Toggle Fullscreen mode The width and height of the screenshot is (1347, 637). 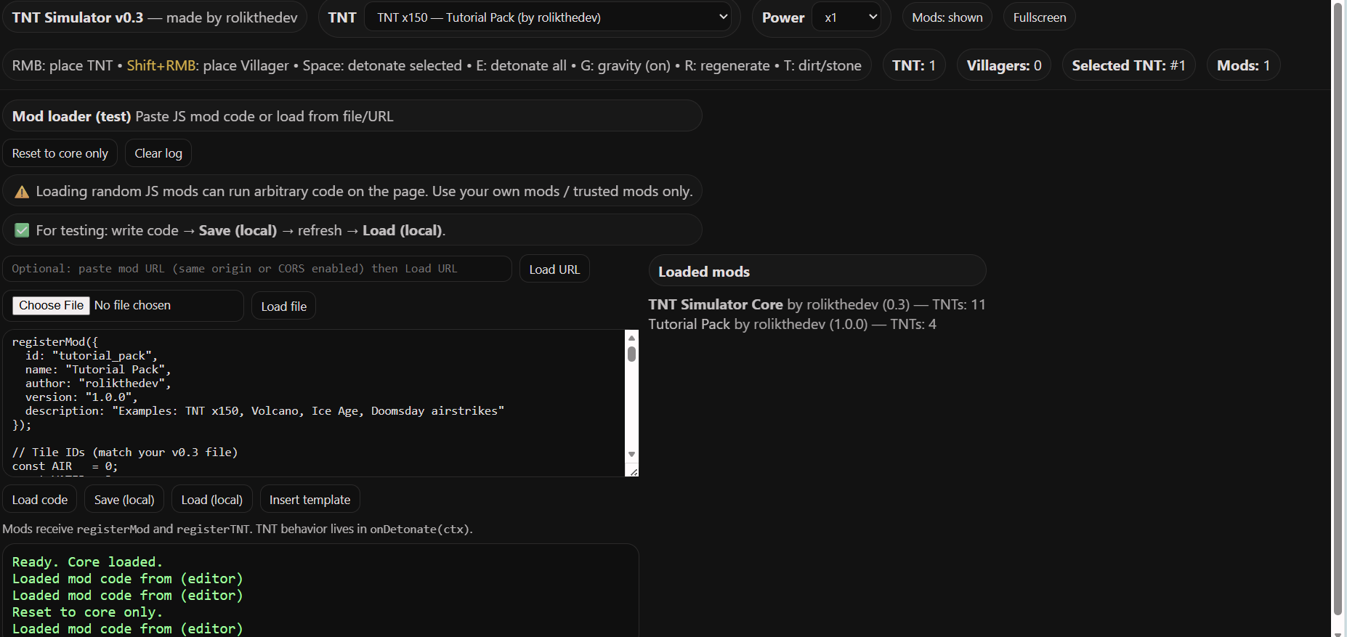[1039, 17]
